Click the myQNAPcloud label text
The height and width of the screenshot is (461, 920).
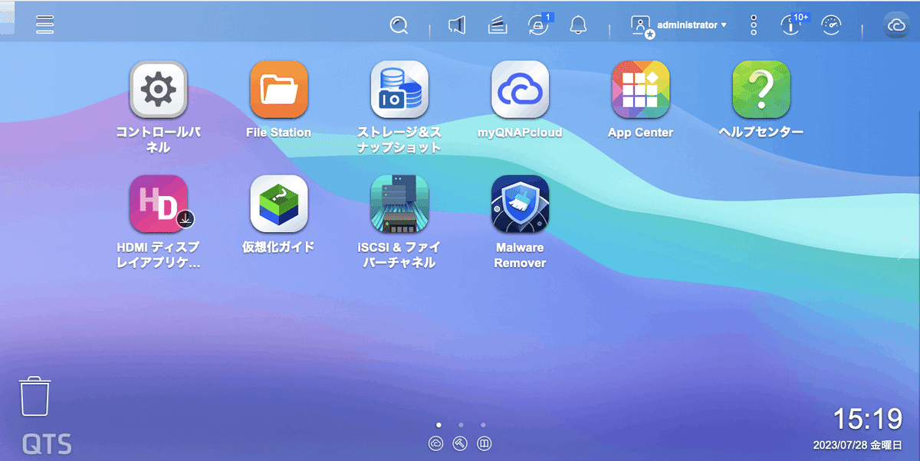click(520, 132)
